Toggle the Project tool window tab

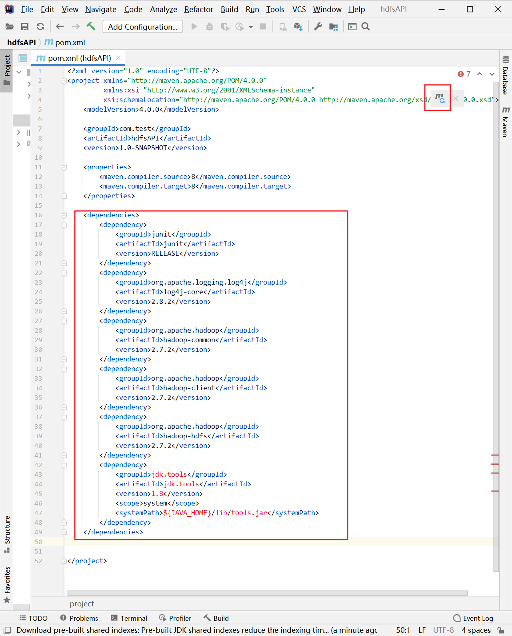click(7, 71)
